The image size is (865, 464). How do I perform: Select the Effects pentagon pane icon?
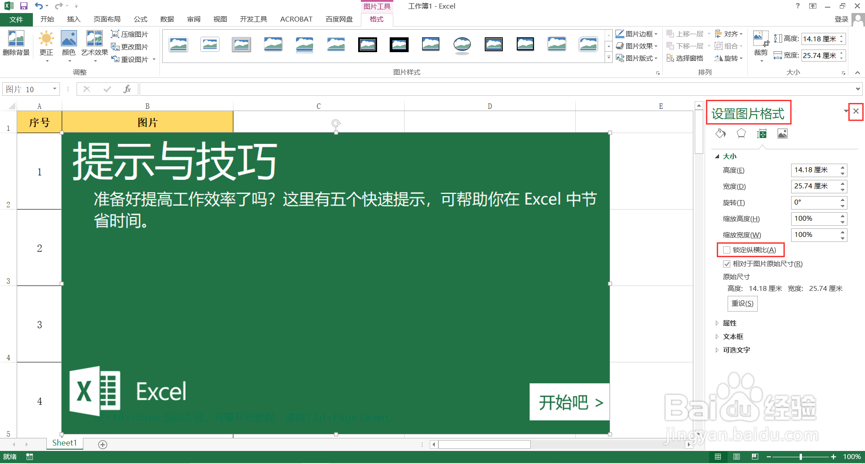point(741,134)
